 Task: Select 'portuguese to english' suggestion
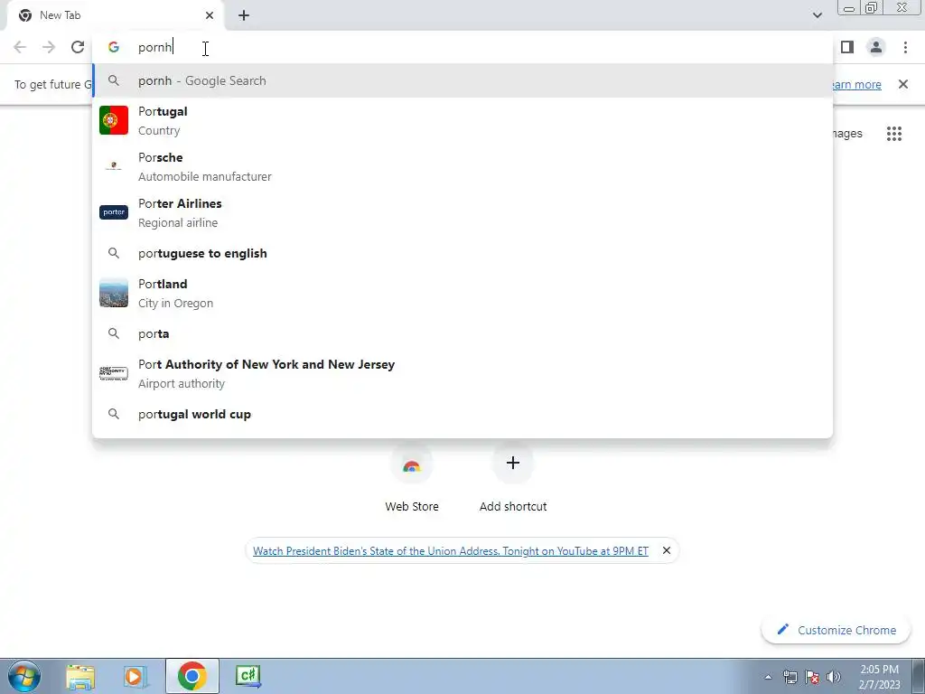[x=462, y=253]
